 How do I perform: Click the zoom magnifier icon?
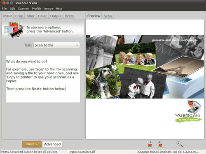(180, 144)
